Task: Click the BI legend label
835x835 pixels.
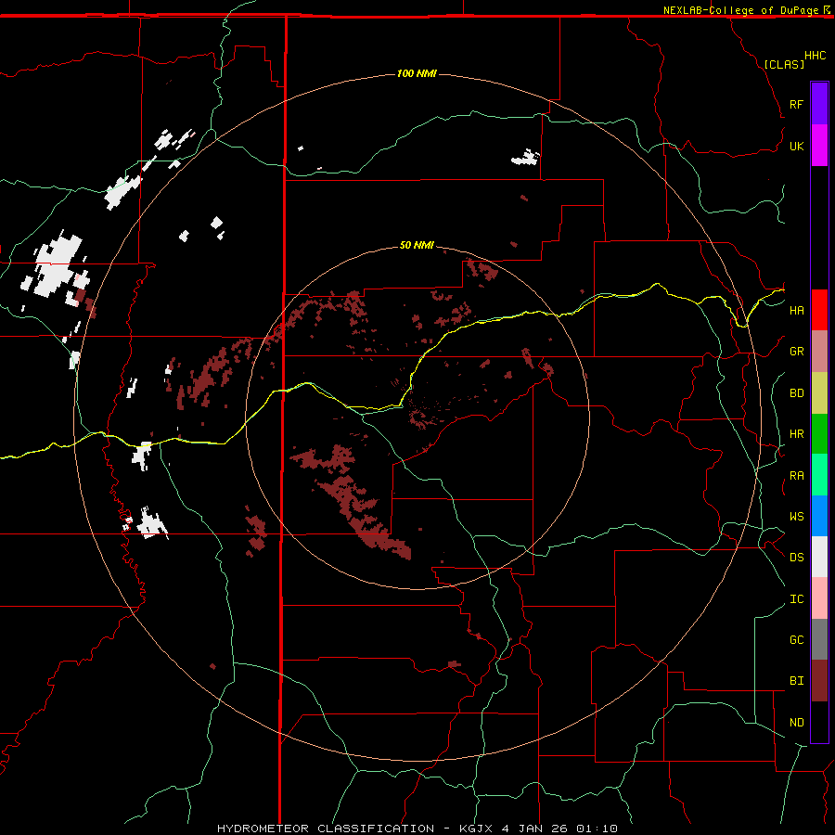Action: pyautogui.click(x=796, y=681)
